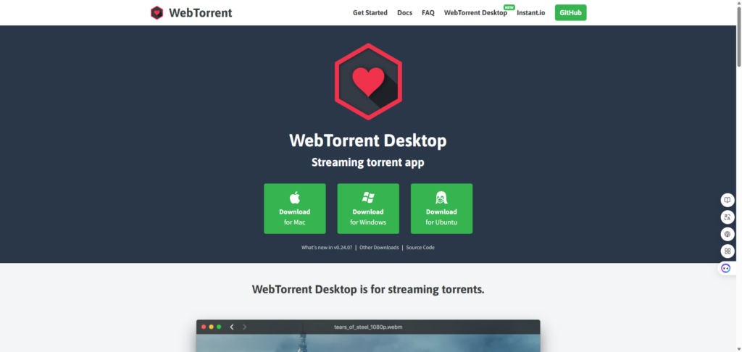Click the green GitHub button
The height and width of the screenshot is (352, 742).
(x=571, y=13)
